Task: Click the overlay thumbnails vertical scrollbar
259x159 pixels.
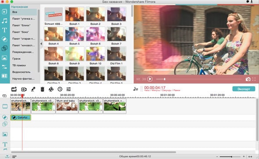Action: pyautogui.click(x=132, y=11)
